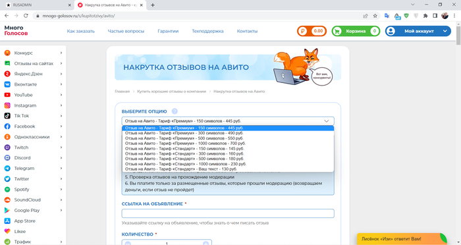Select Стандарт 300 символов - 160 руб option
The height and width of the screenshot is (245, 461).
coord(228,153)
